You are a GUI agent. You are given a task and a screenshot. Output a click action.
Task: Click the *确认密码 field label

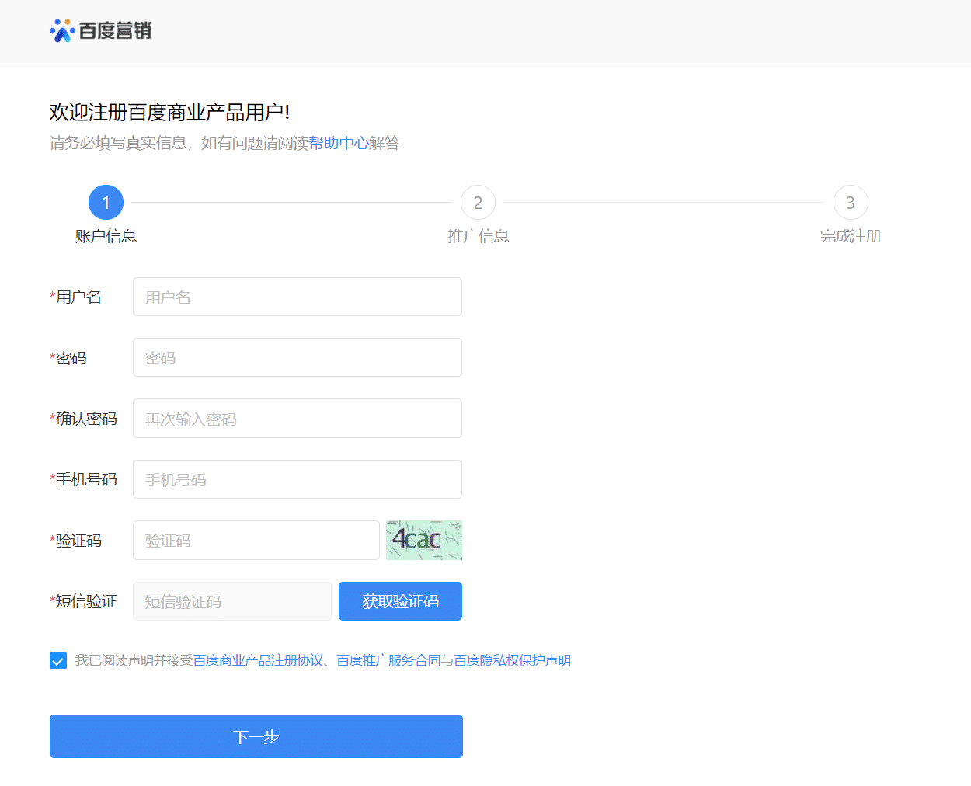point(83,419)
